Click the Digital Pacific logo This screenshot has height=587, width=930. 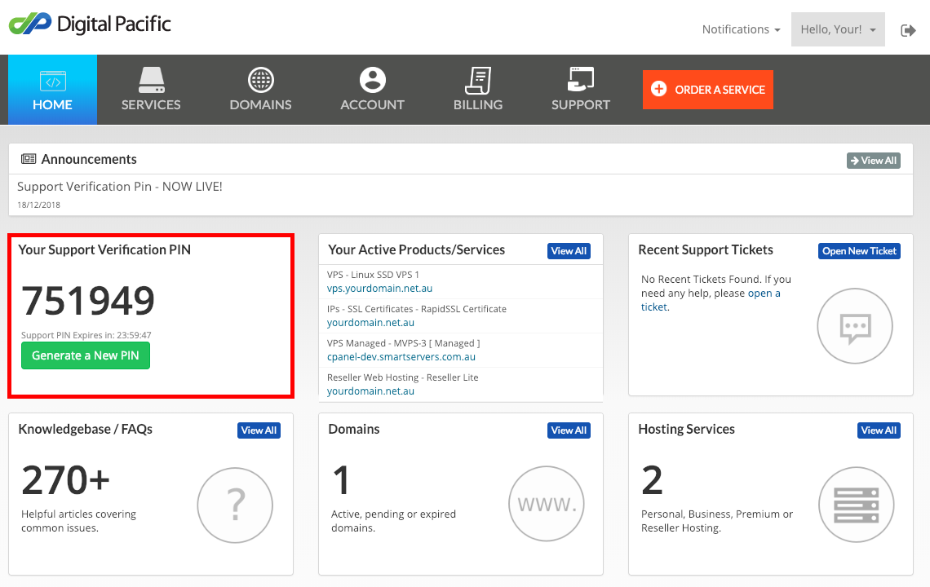pyautogui.click(x=90, y=24)
